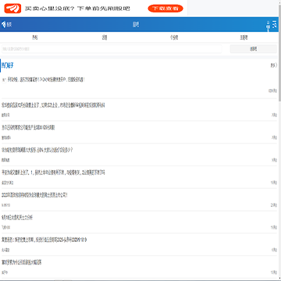
Task: Click the rightmost icon in blue header
Action: (x=274, y=25)
